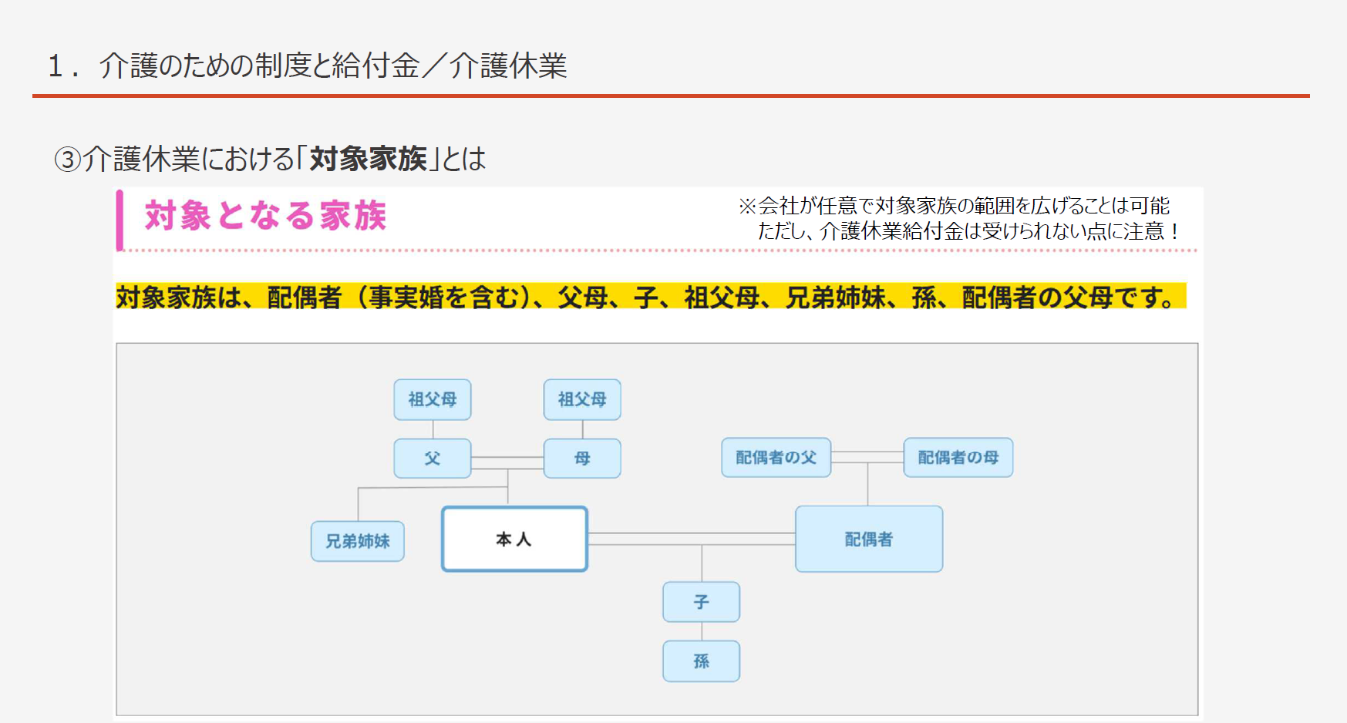Click the connector line between 本人 and 配偶者

click(x=691, y=539)
